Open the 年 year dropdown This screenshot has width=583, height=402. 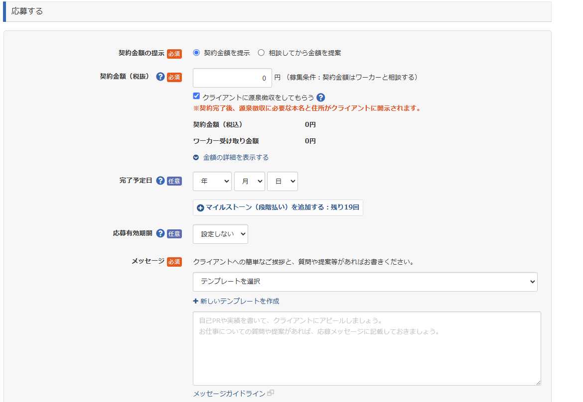(212, 181)
